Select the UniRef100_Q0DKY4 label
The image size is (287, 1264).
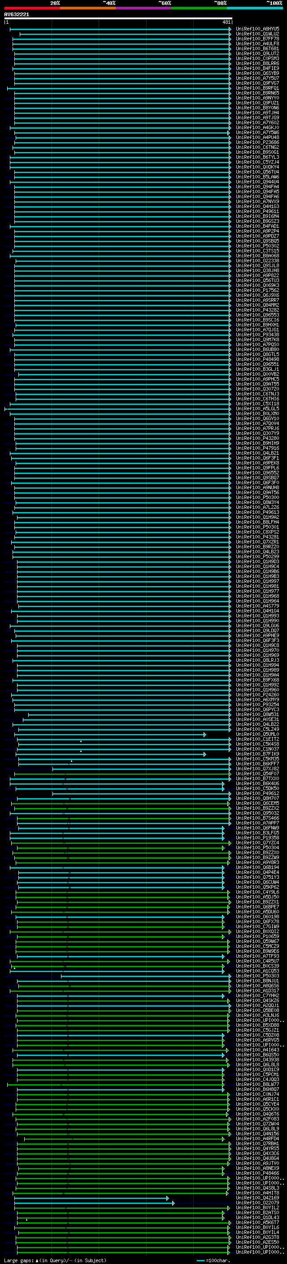(257, 167)
